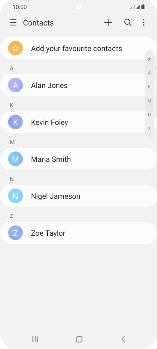
Task: Tap the back navigation arrow
Action: coord(123,339)
